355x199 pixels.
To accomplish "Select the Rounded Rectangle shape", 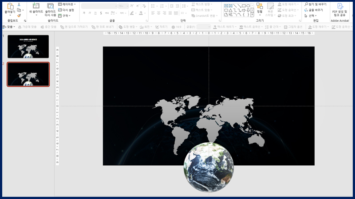I will pos(226,10).
